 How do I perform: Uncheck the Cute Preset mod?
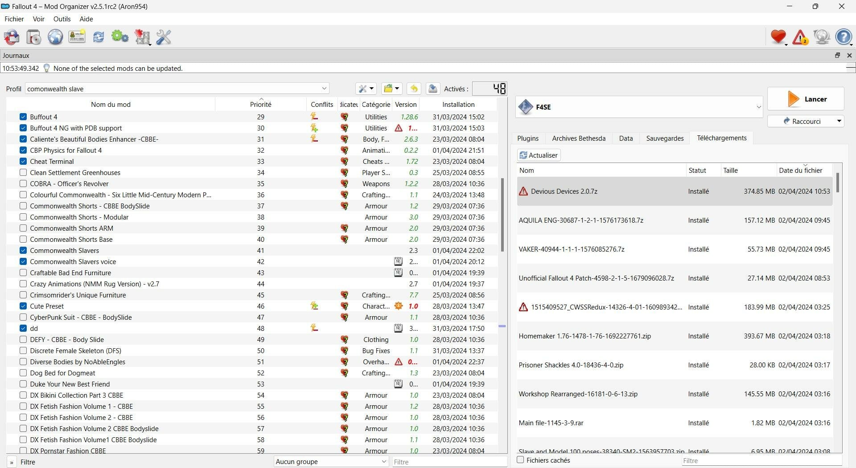[23, 306]
